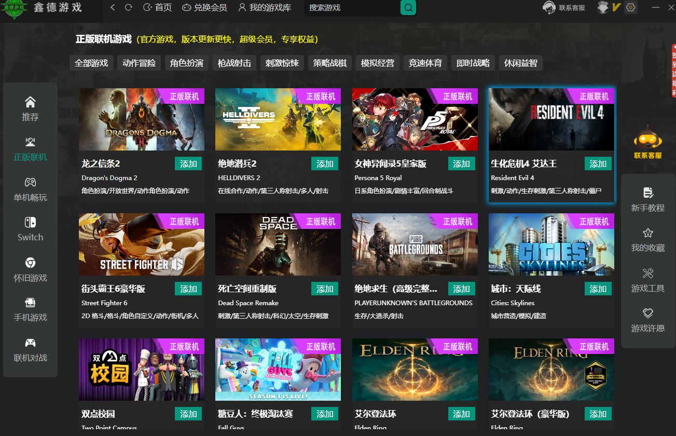Add 街头霸王6豪华版 with its 添加 button
Screen dimensions: 676x436
click(188, 289)
